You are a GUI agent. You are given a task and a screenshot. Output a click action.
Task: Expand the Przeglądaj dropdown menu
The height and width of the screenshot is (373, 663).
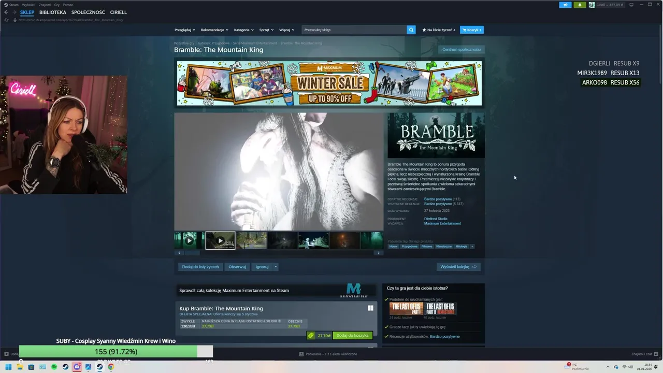(185, 30)
